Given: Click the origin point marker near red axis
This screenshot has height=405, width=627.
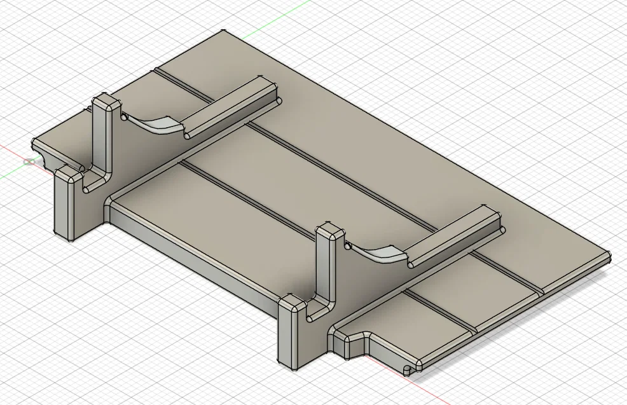Looking at the screenshot, I should click(x=29, y=162).
